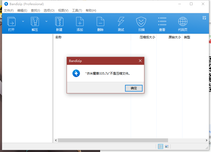Switch to details list view icon
211x152 pixels.
[x=160, y=147]
